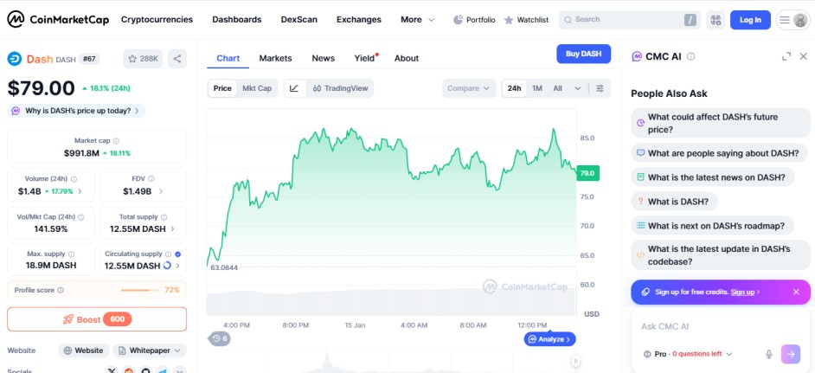The width and height of the screenshot is (815, 373).
Task: Switch to the News tab
Action: [324, 58]
